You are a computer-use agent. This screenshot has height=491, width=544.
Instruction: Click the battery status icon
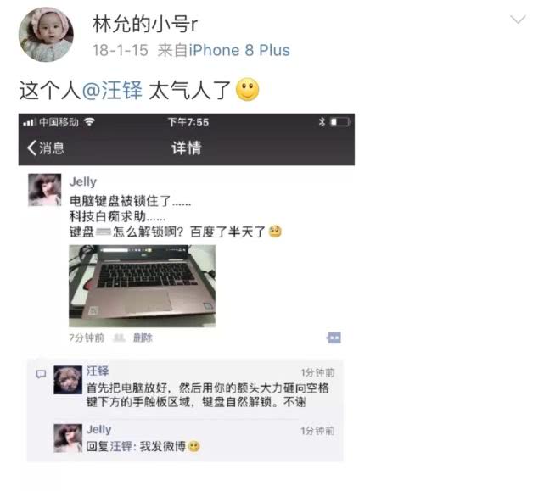click(x=340, y=122)
